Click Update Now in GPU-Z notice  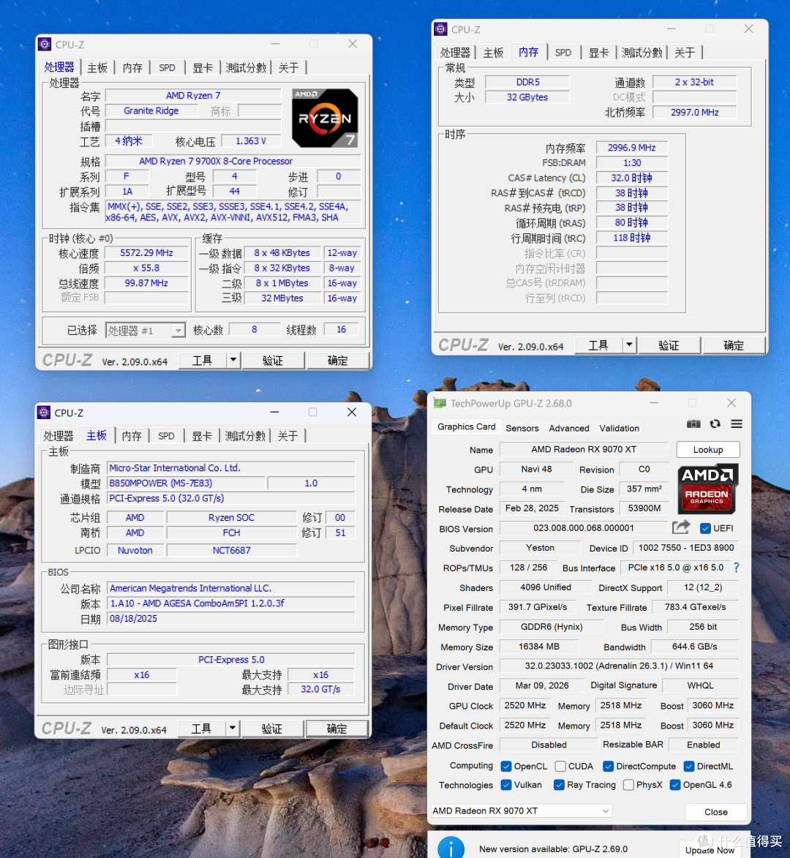click(710, 850)
